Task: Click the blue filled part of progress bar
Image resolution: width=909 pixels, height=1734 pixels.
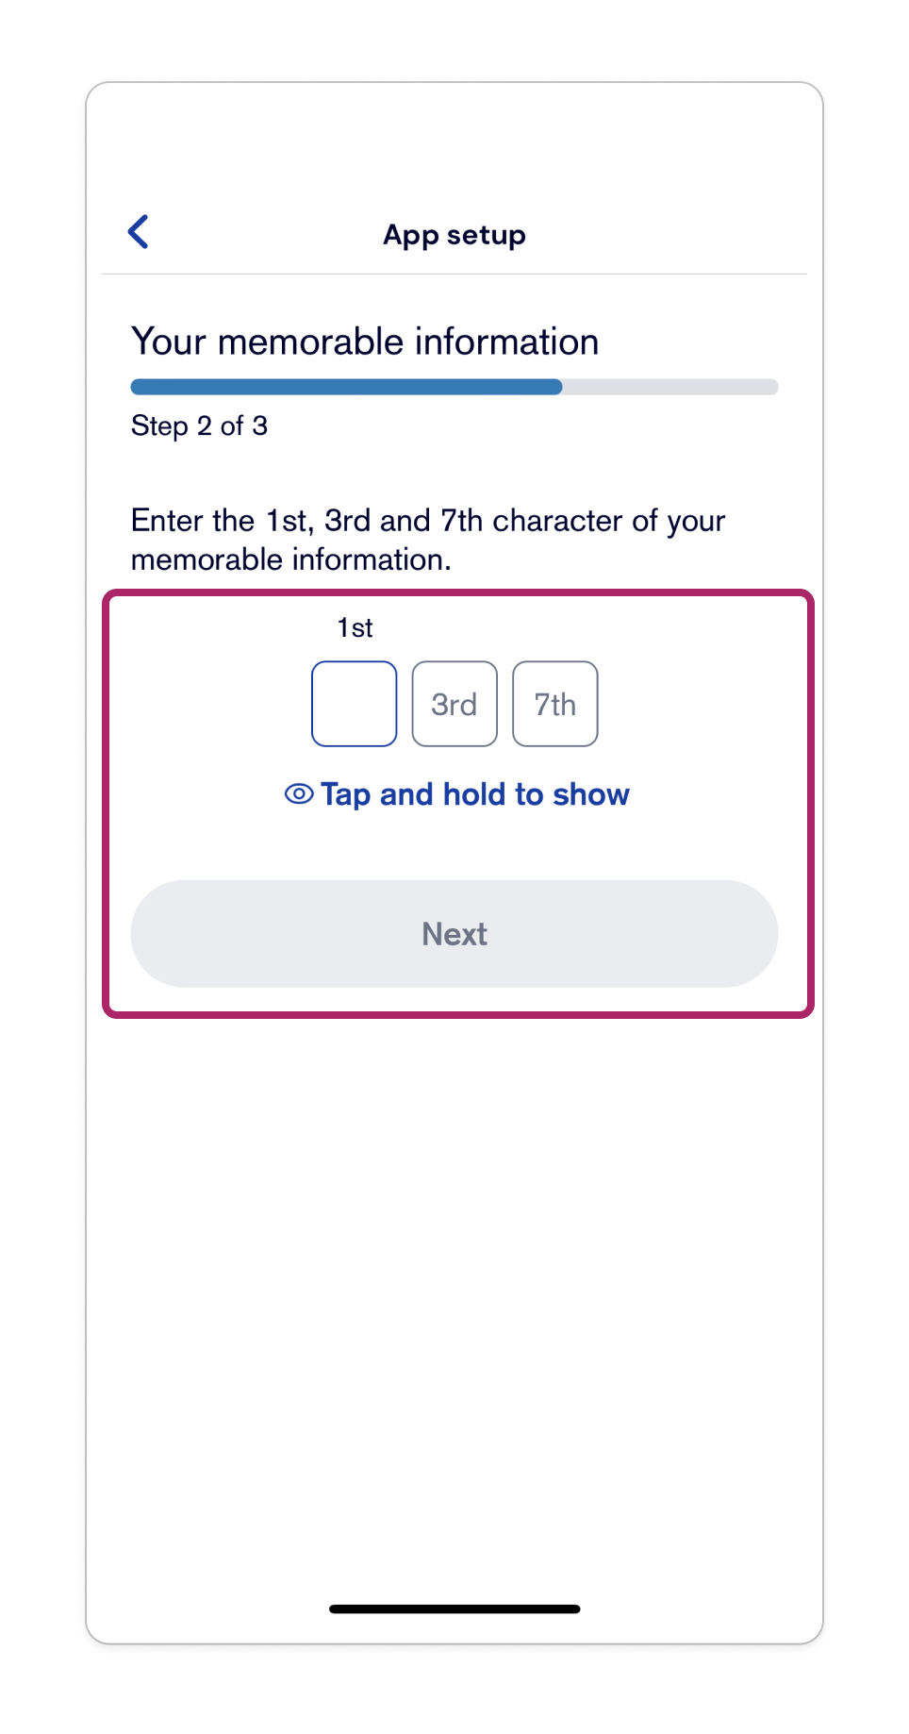Action: pyautogui.click(x=346, y=387)
